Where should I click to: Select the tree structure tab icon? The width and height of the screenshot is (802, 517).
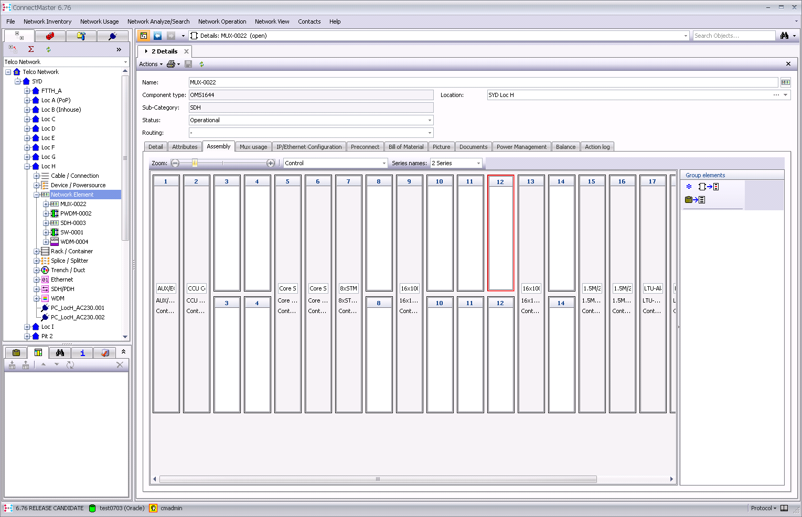tap(19, 36)
